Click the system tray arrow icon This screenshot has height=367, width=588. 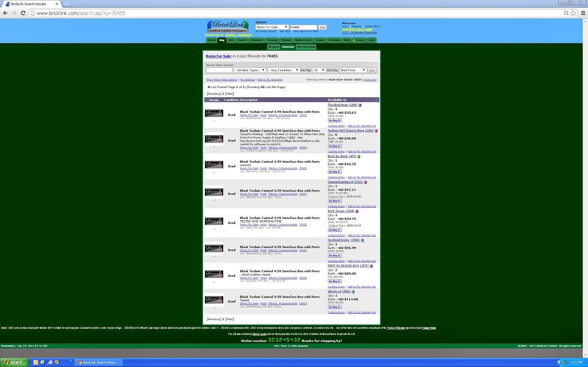pyautogui.click(x=559, y=362)
